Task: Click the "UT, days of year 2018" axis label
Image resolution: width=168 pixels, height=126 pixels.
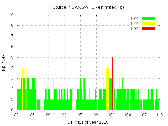Action: point(88,122)
